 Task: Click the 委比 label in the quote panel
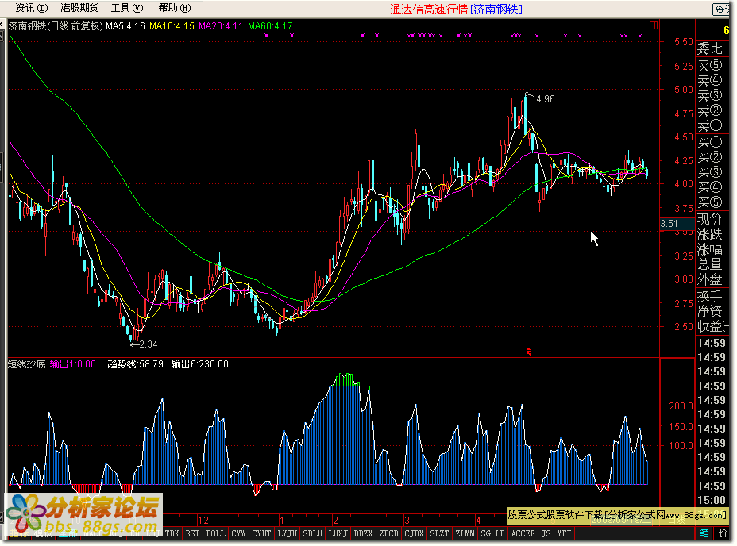pyautogui.click(x=710, y=48)
